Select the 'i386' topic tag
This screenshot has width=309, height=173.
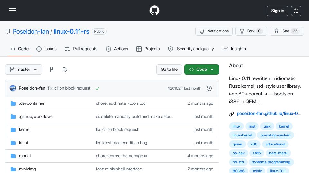(257, 153)
